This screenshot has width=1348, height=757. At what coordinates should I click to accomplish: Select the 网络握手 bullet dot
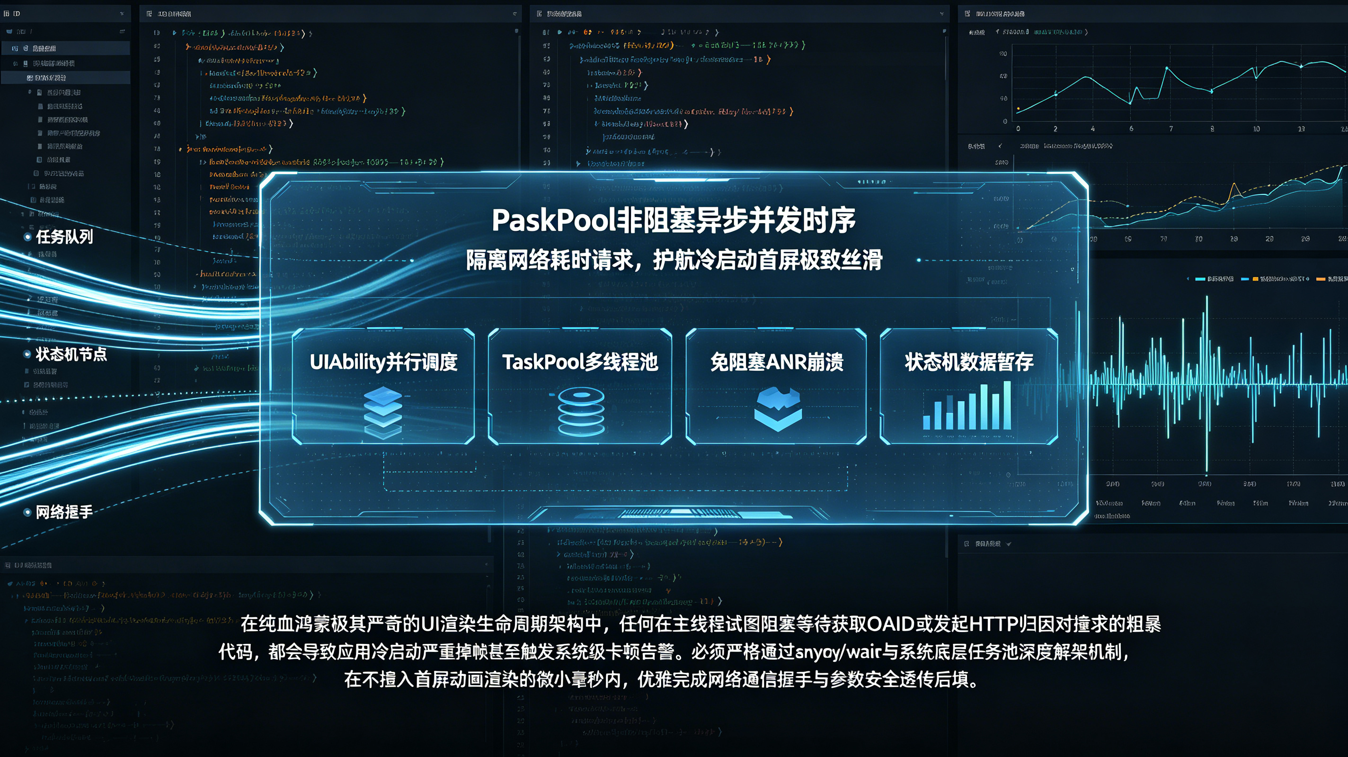click(27, 512)
